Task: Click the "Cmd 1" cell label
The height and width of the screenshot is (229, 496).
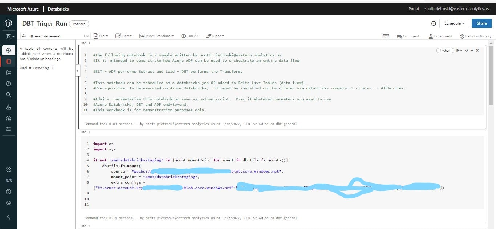Action: pyautogui.click(x=85, y=43)
